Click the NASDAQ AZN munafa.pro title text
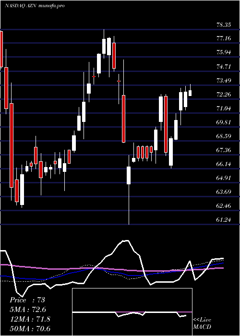The height and width of the screenshot is (336, 240). click(35, 6)
